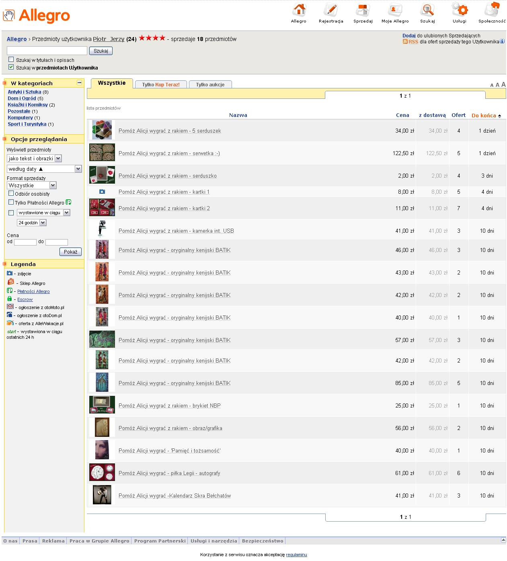This screenshot has width=507, height=561.
Task: Select the Tylko aukcje tab
Action: point(210,84)
